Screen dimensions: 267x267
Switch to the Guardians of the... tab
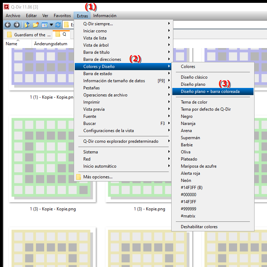[28, 35]
